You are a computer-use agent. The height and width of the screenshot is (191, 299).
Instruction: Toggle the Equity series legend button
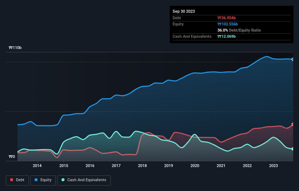pos(43,180)
